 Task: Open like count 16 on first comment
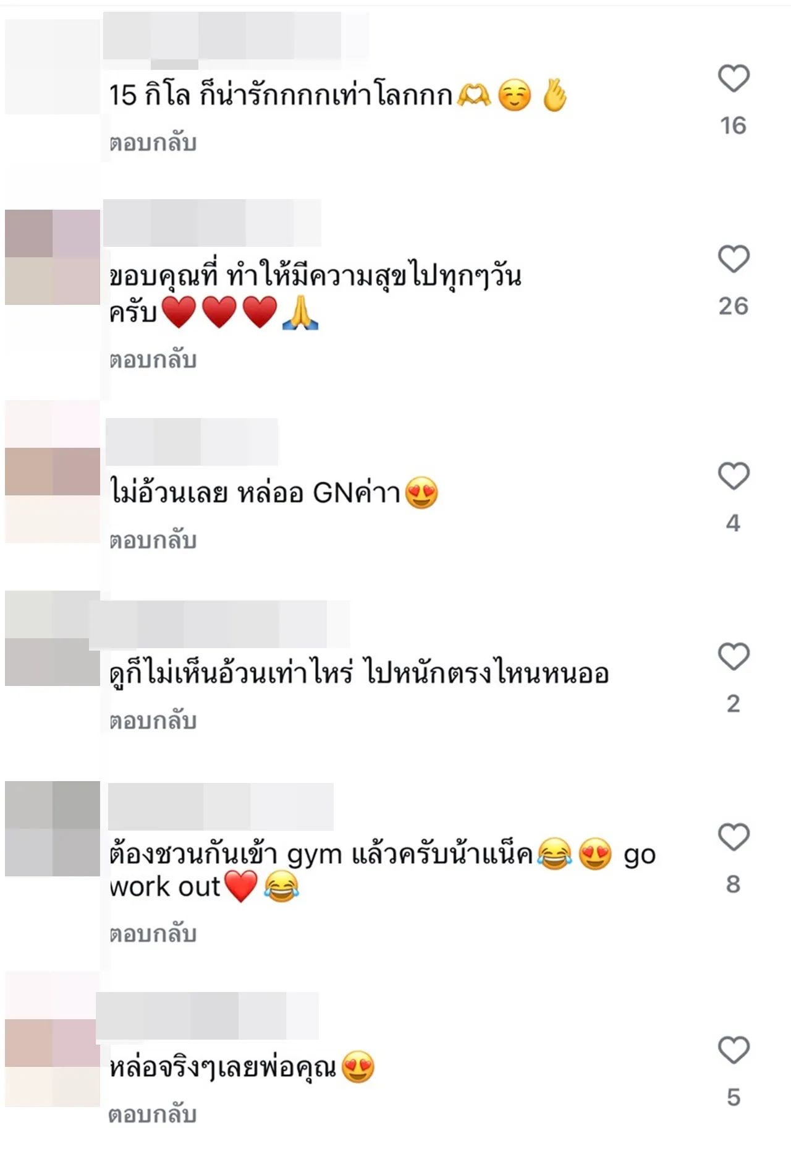click(x=734, y=126)
